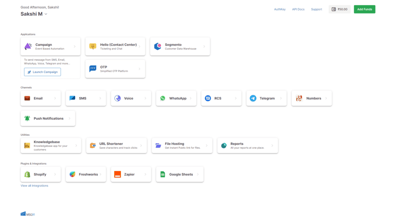The image size is (396, 222).
Task: Click 'Customer Data Warehouse' subtitle text
Action: (181, 49)
